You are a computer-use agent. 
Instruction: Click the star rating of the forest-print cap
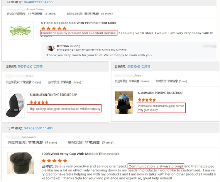(x=147, y=100)
